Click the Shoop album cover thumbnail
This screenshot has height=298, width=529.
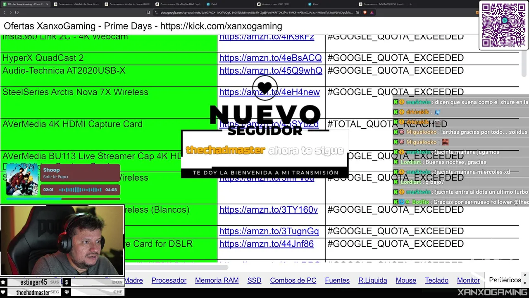tap(22, 180)
